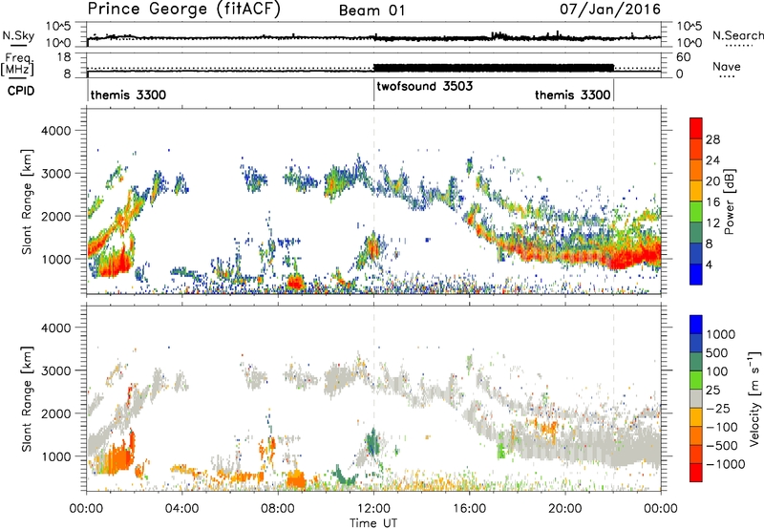Click the "Beam 01" label
The width and height of the screenshot is (764, 529).
click(371, 11)
